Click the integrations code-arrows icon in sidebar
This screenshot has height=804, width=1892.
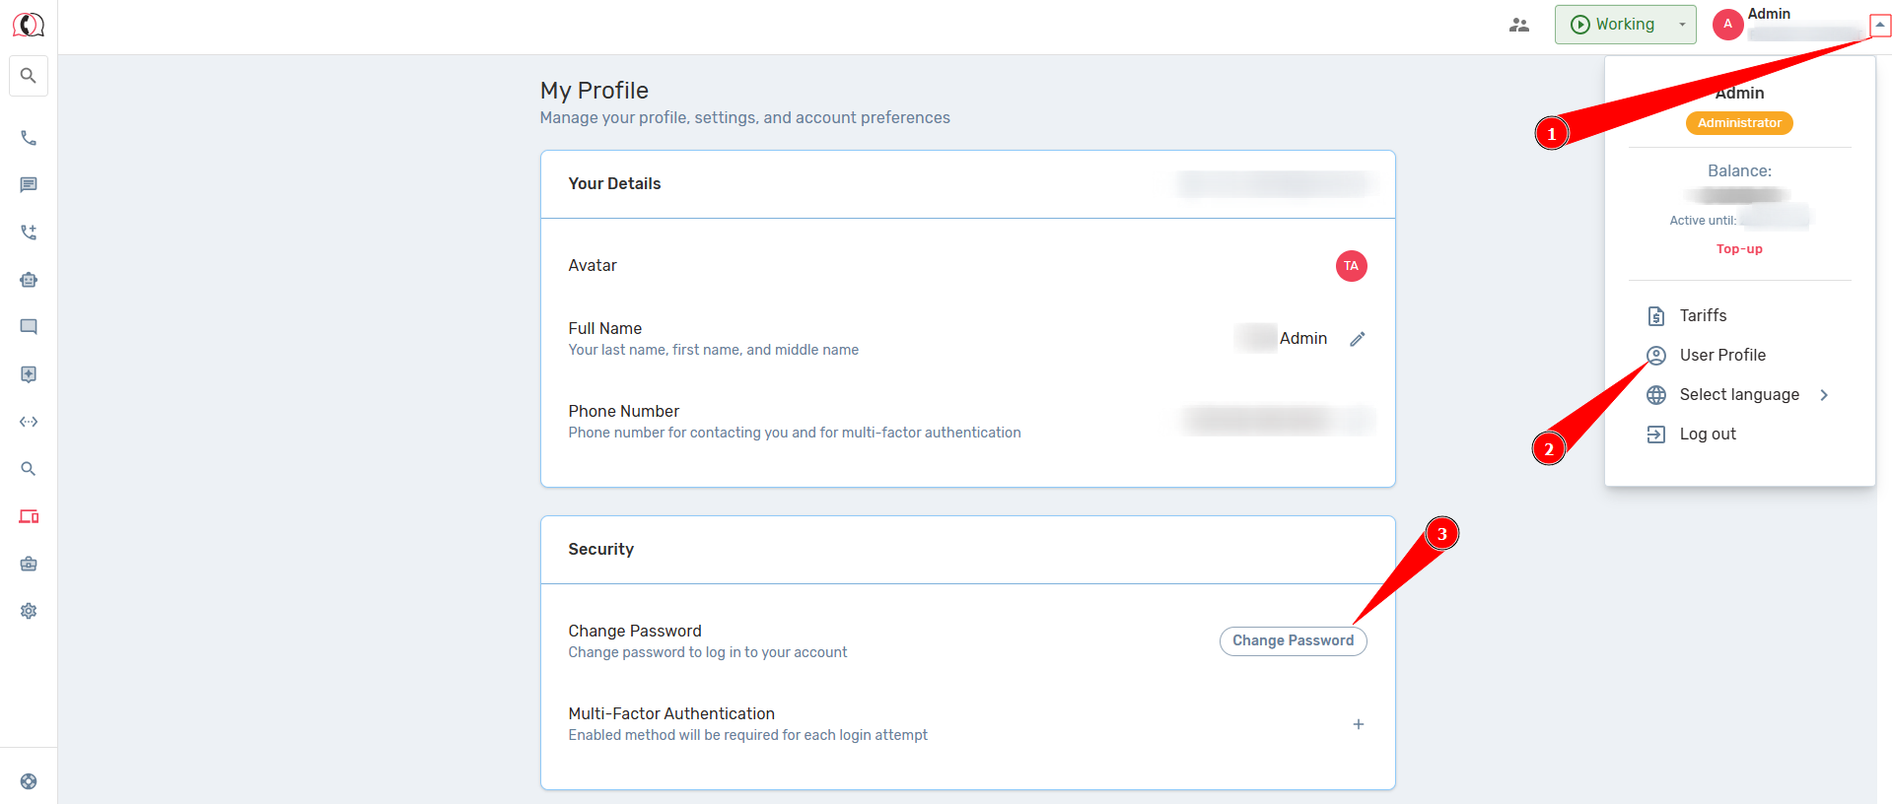coord(29,422)
